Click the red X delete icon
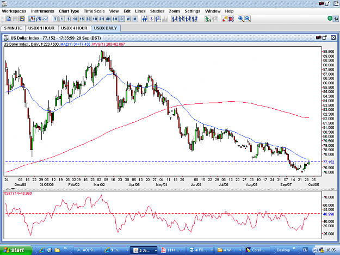Screen dimensions: 340x255 tap(231, 19)
